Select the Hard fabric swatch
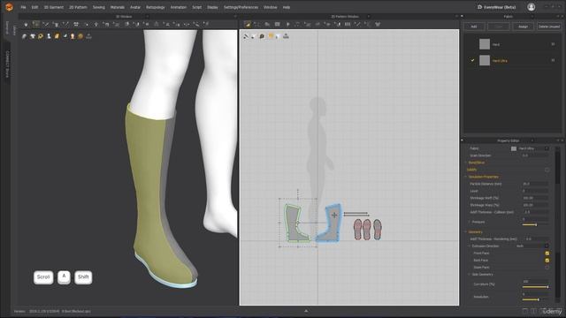The image size is (566, 318). point(485,44)
